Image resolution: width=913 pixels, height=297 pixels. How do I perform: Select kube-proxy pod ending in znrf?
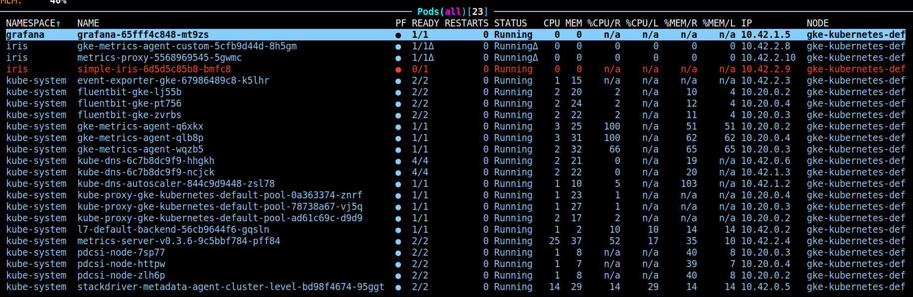tap(219, 195)
